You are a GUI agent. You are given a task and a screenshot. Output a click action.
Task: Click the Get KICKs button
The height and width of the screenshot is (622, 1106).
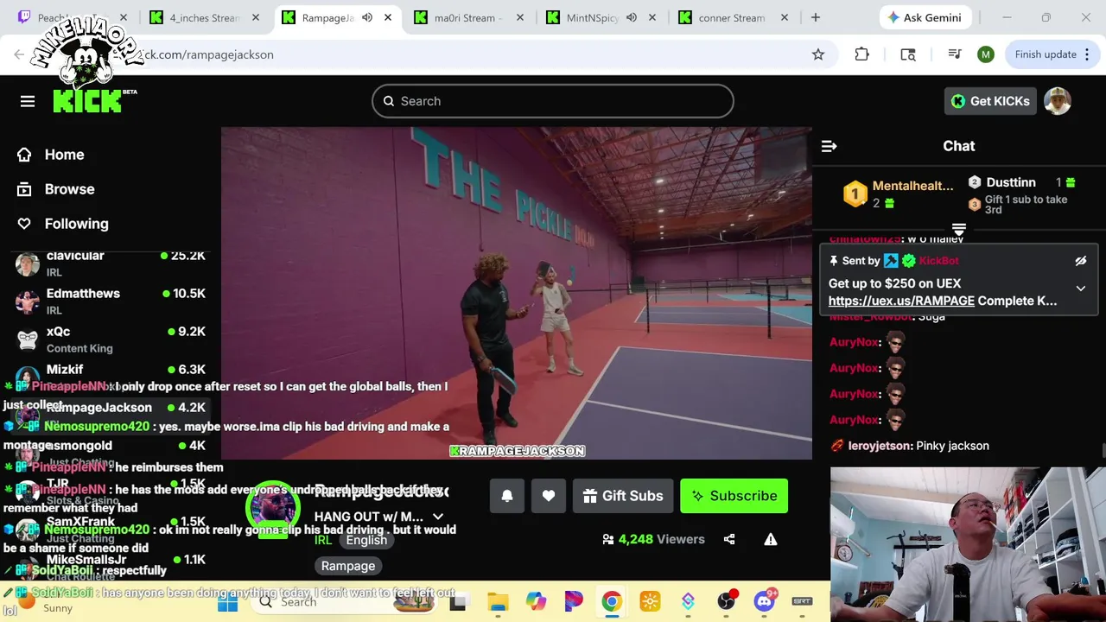tap(990, 101)
